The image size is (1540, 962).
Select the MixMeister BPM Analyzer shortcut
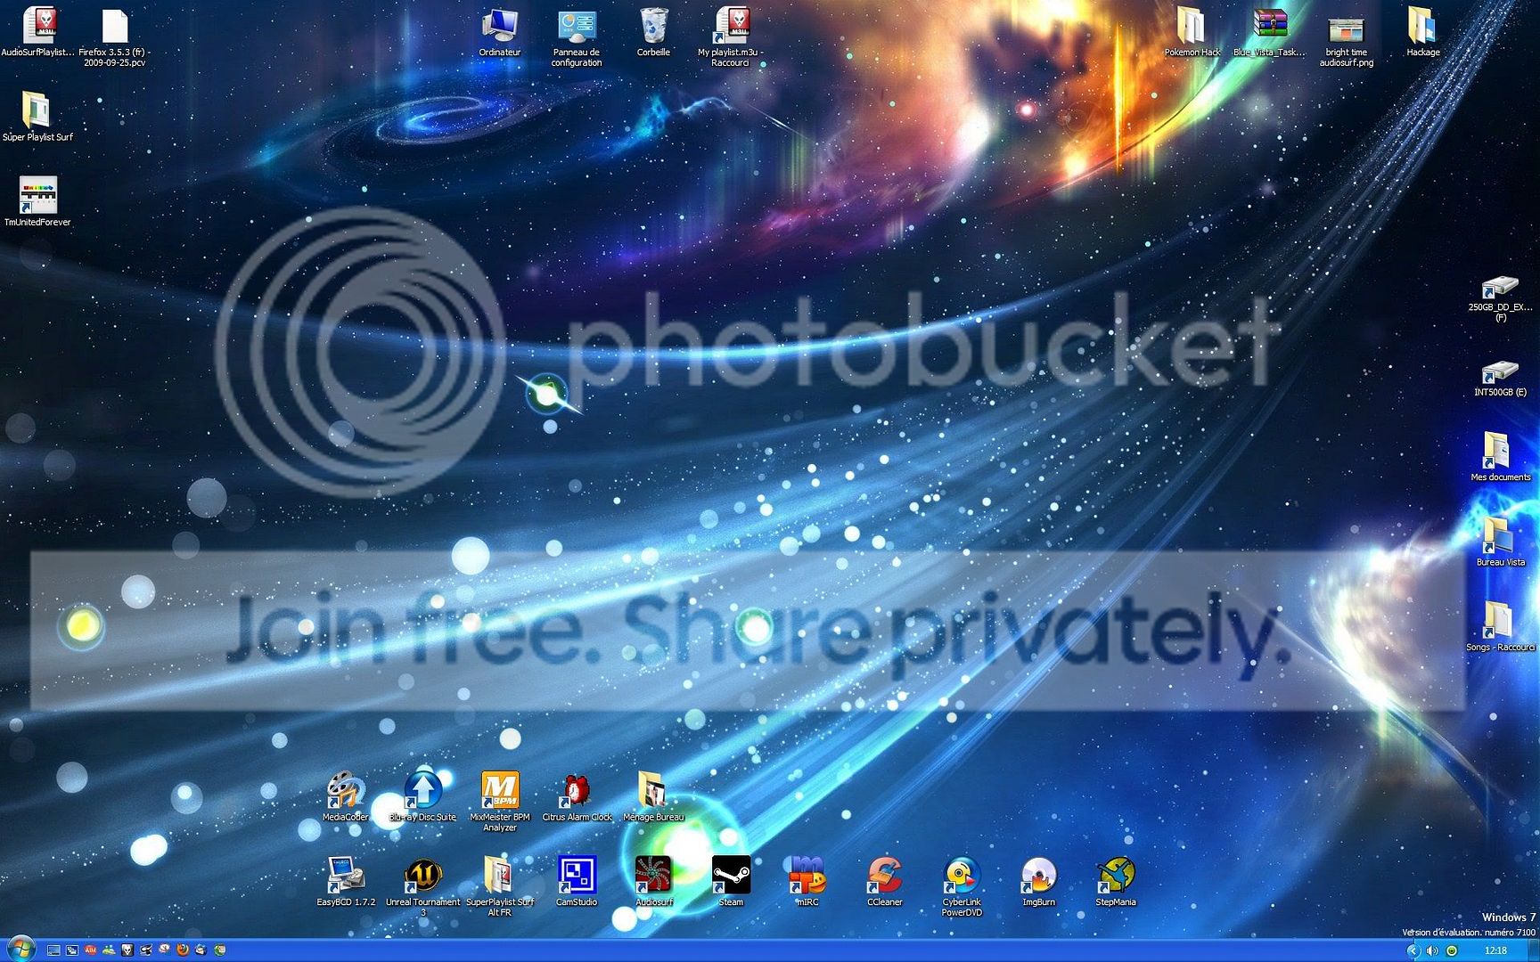click(499, 803)
